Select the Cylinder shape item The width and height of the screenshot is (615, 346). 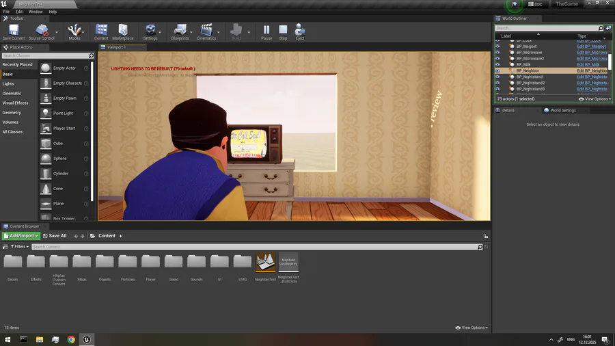[x=64, y=174]
